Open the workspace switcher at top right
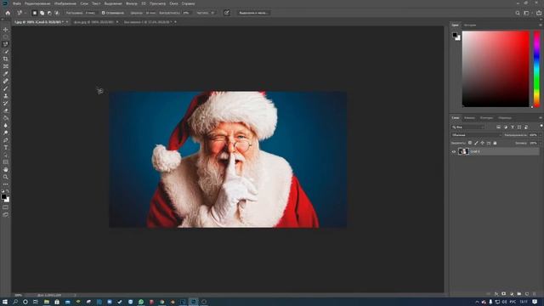 coord(527,13)
